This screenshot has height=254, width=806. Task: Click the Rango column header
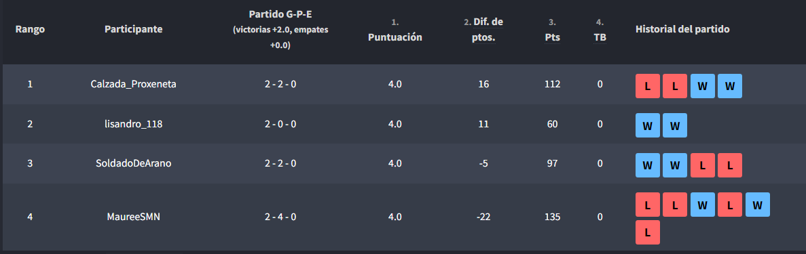point(30,29)
